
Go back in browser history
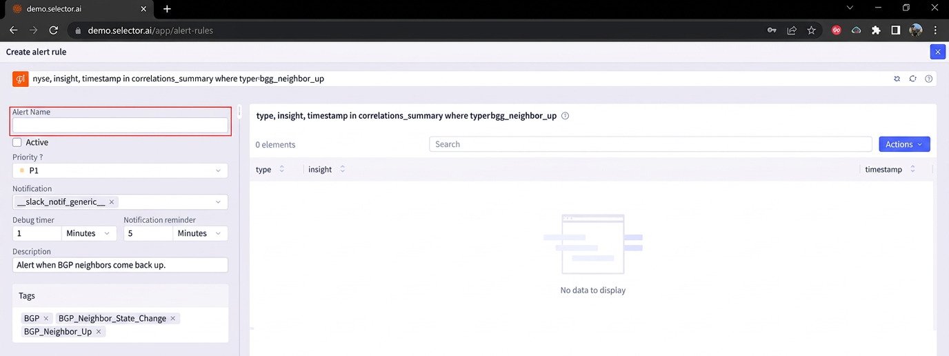pos(13,30)
